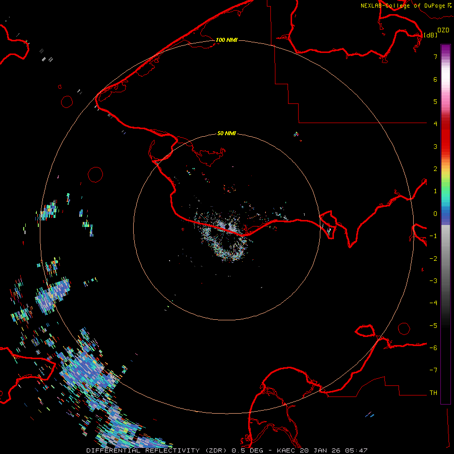
Task: Click the 7 dB value on color scale
Action: [435, 56]
